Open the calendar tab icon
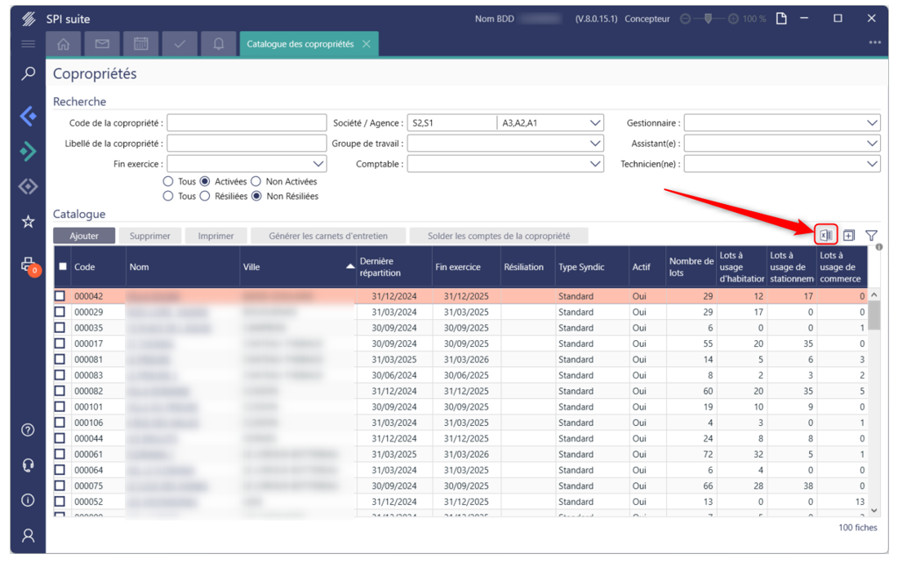Image resolution: width=916 pixels, height=563 pixels. tap(140, 44)
